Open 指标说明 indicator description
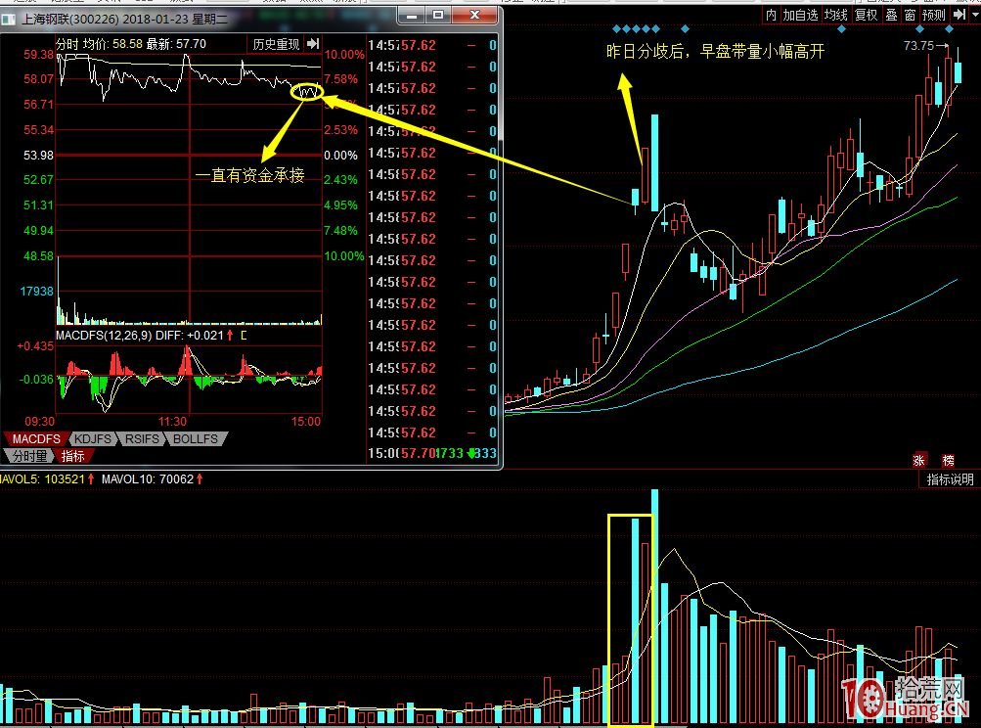The image size is (981, 728). pos(950,479)
